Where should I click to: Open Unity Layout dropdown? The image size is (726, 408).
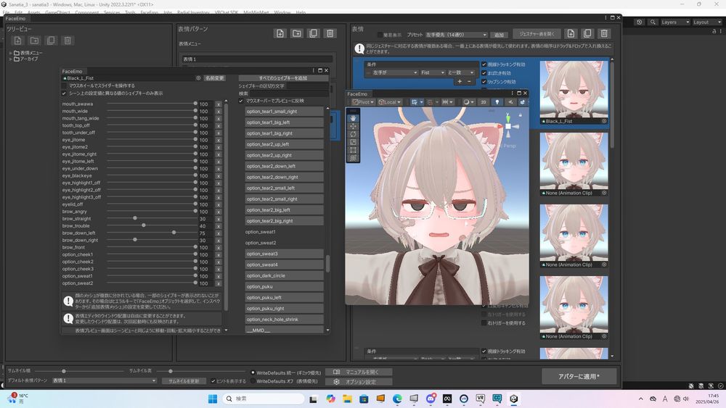coord(706,22)
